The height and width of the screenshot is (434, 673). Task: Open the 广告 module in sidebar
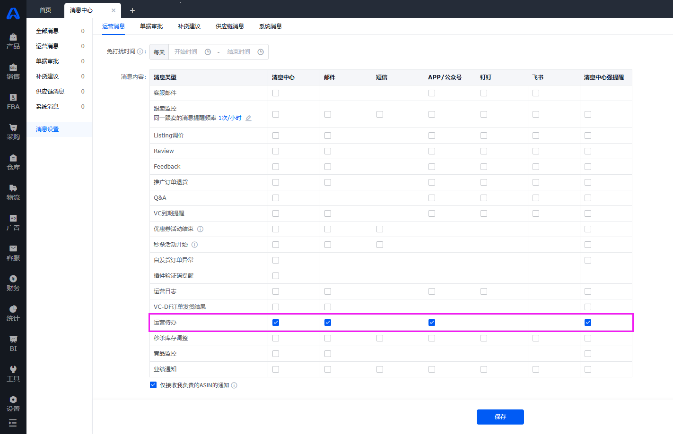[13, 223]
